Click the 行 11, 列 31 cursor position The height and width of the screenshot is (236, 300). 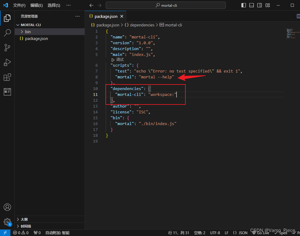[x=179, y=233]
